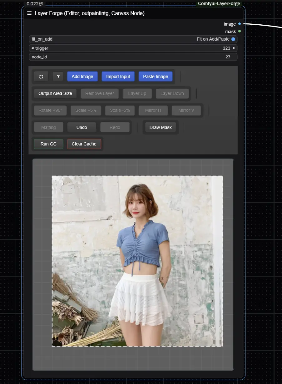Undo the last canvas edit
This screenshot has width=282, height=384.
pos(82,127)
